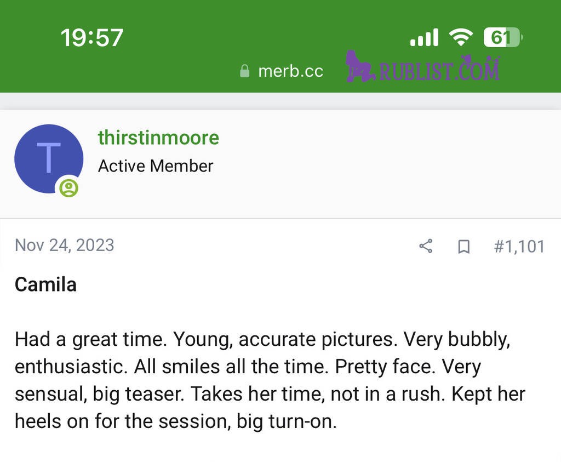Open post permalink #1,101
Screen dimensions: 561x462
(519, 246)
